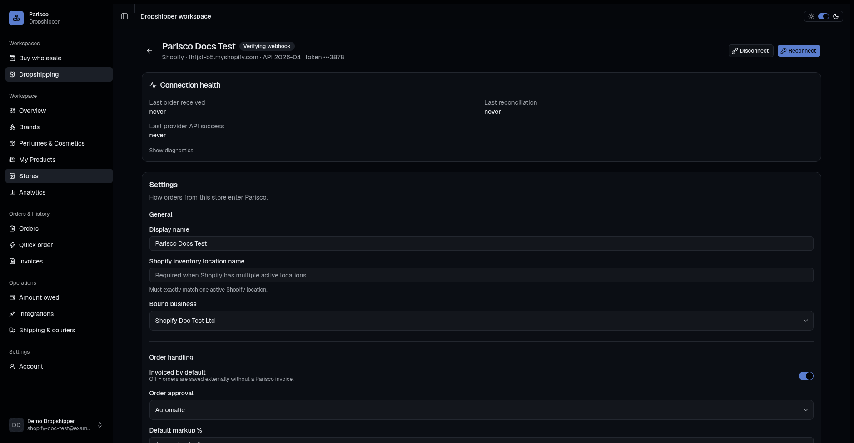Click the Invoices document icon

(x=12, y=261)
